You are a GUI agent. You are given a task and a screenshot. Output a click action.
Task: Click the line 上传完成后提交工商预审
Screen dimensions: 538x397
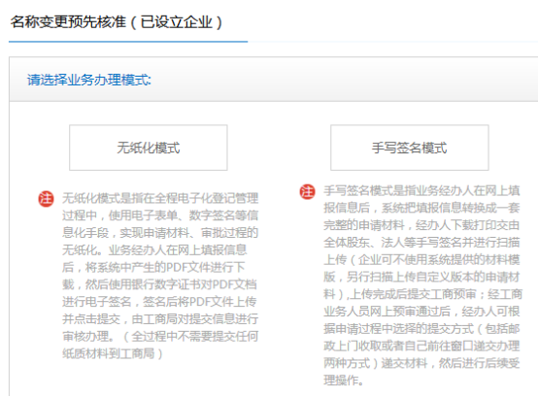click(414, 294)
